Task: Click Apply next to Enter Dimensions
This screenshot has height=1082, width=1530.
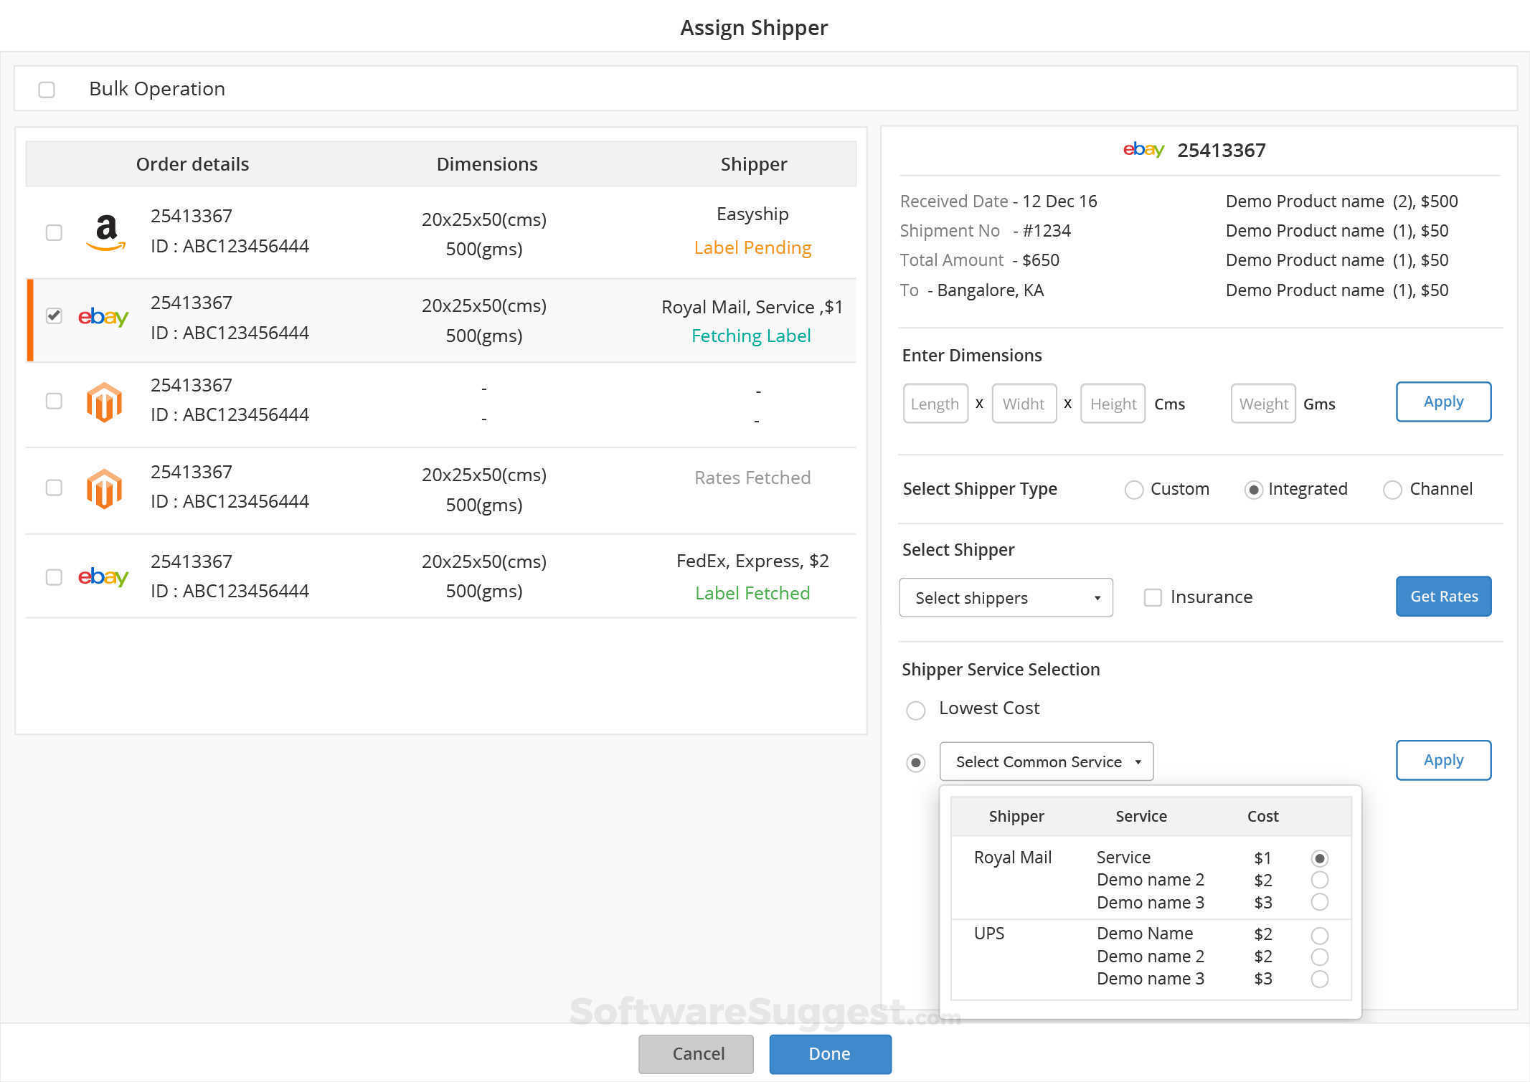Action: pos(1443,402)
